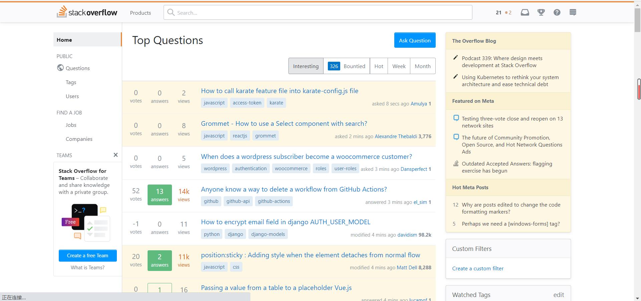Open the Stack Exchange sites menu icon

point(573,12)
